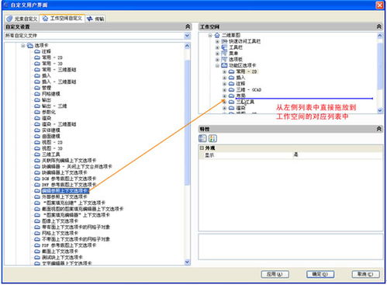Click the 选项板 node icon

pos(224,60)
